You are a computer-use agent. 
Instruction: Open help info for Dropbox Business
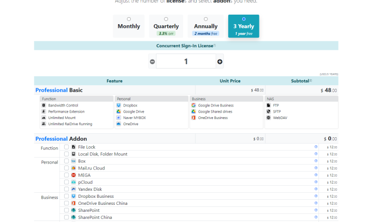click(x=316, y=196)
